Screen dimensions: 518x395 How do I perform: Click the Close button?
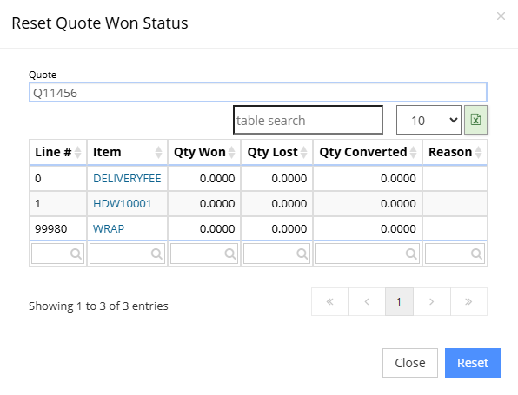[410, 363]
